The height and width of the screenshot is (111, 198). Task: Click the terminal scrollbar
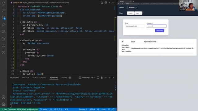(x=115, y=87)
